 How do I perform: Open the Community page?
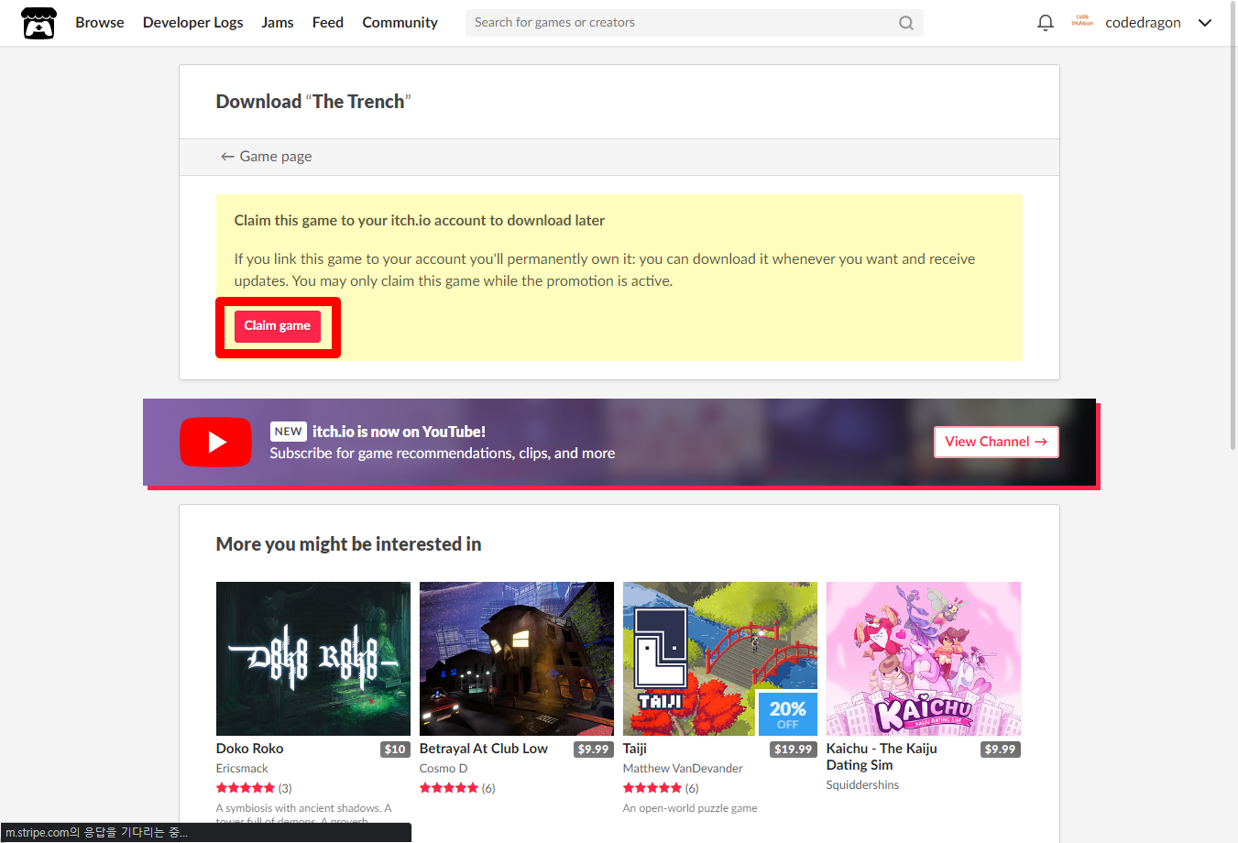pos(400,23)
